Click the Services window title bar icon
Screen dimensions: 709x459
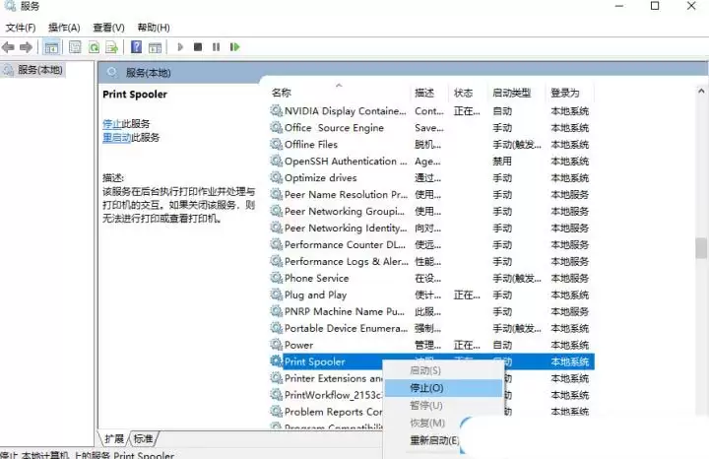pyautogui.click(x=10, y=6)
